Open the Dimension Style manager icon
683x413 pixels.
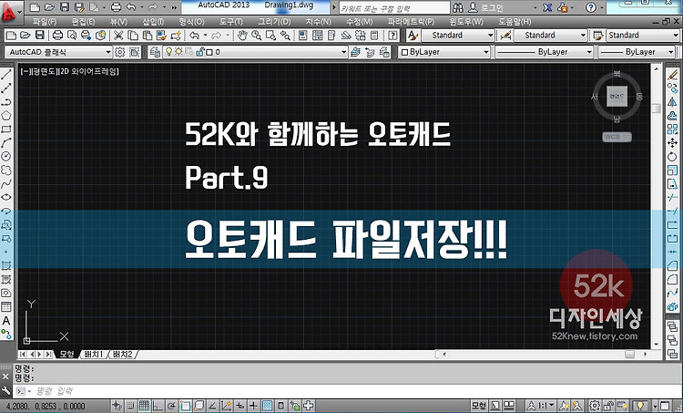[x=505, y=36]
